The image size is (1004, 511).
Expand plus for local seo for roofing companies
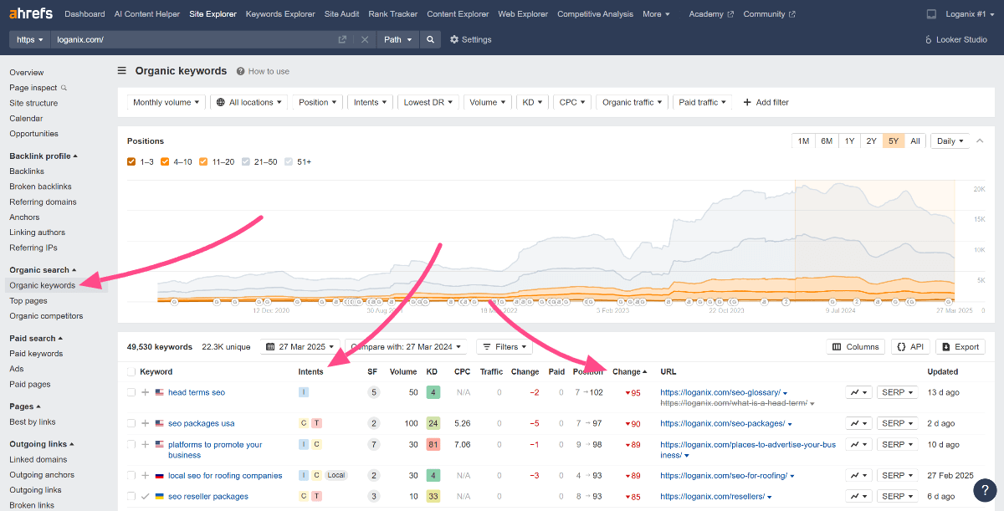[146, 475]
